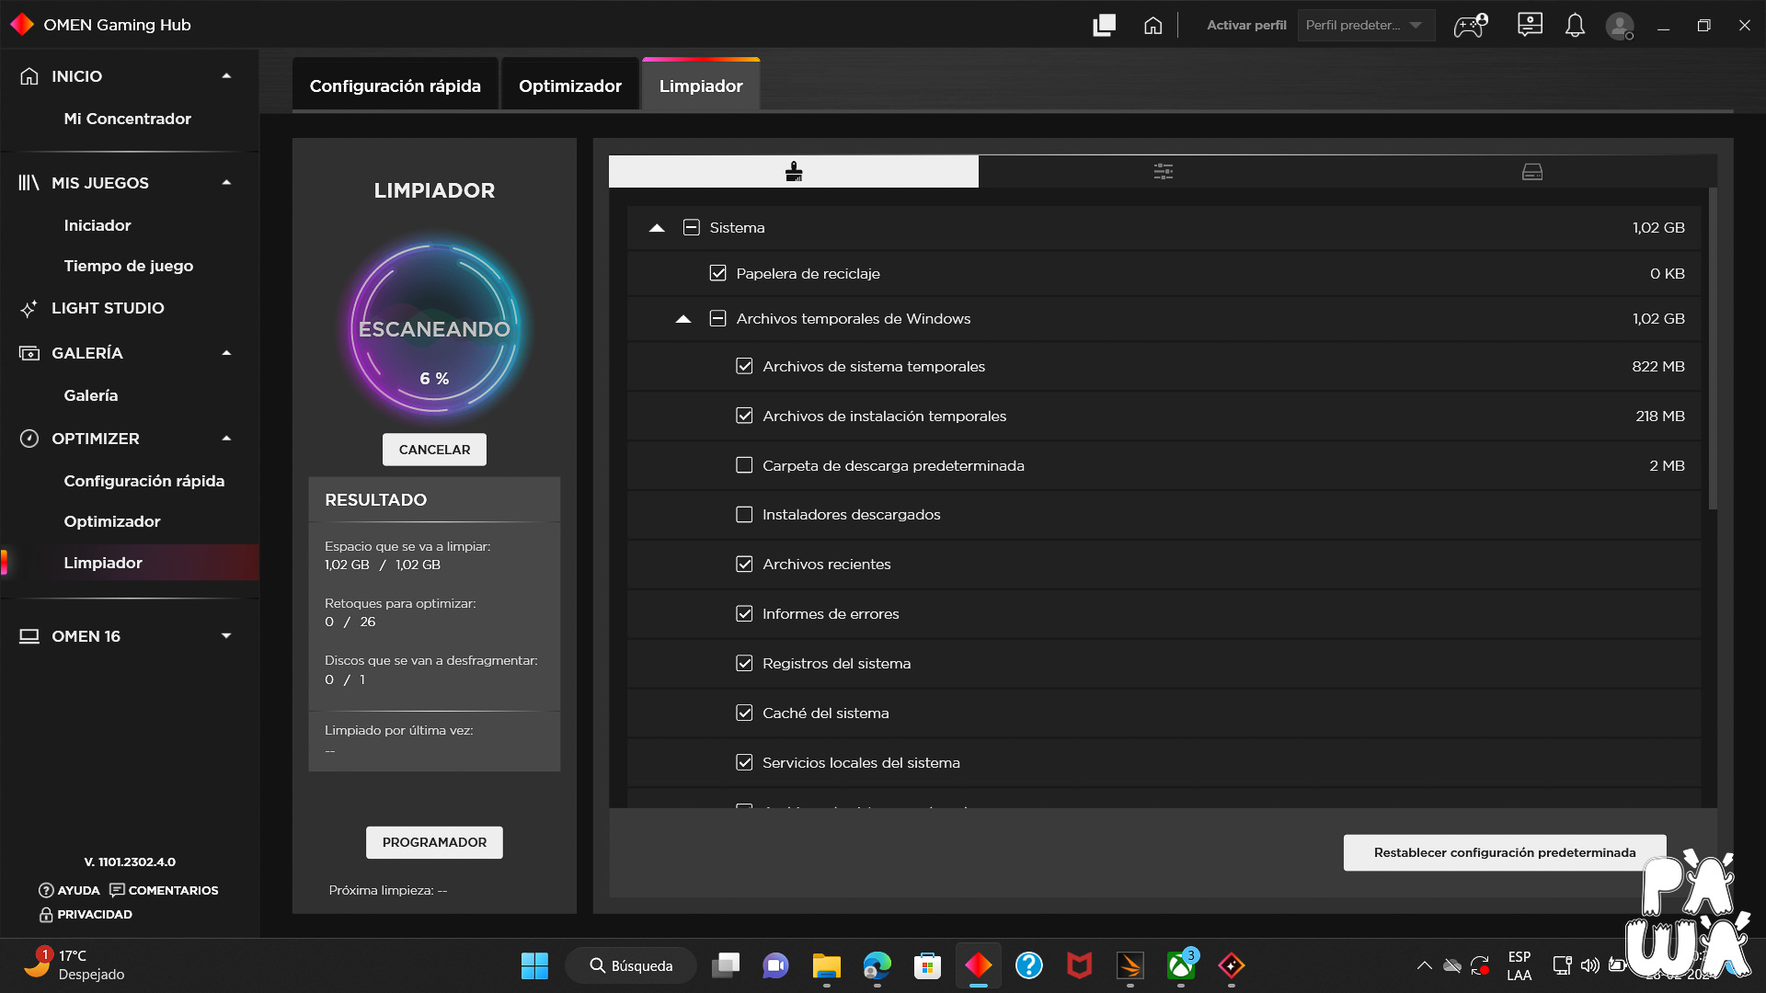Go to home via title bar house icon
This screenshot has height=993, width=1766.
1153,25
